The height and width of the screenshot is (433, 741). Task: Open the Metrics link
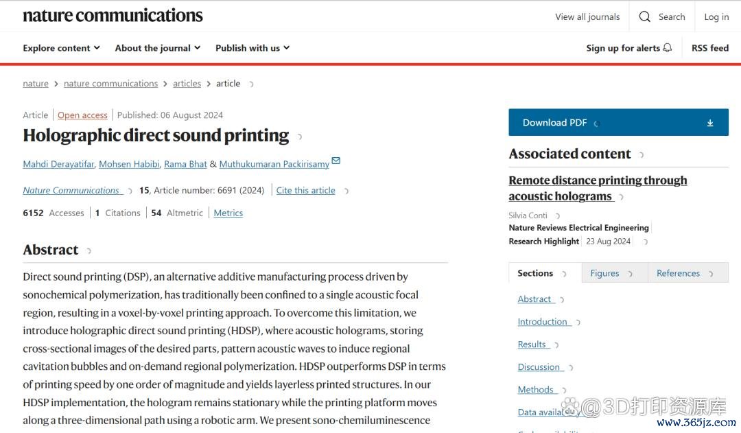(x=228, y=213)
